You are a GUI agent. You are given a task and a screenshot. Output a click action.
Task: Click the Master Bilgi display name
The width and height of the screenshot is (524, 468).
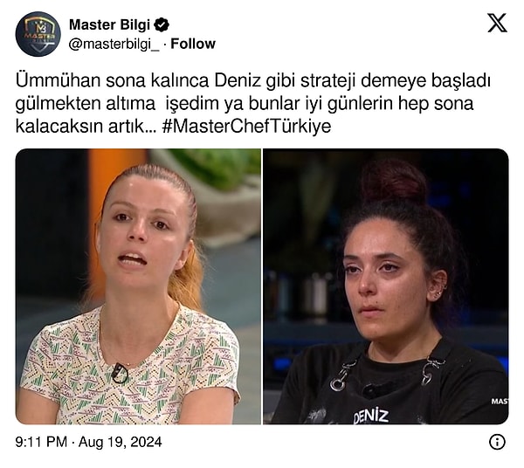coord(110,24)
